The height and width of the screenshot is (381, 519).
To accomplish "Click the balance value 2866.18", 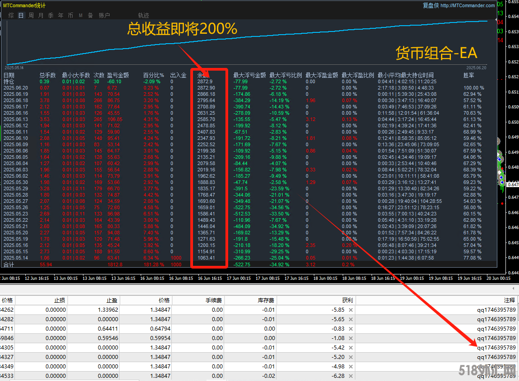I will click(206, 94).
